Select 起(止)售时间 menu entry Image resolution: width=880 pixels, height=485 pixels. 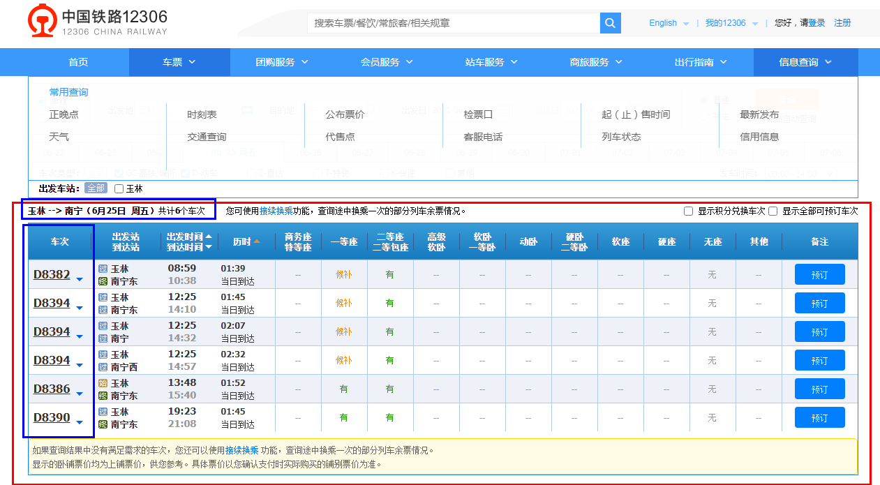[636, 114]
